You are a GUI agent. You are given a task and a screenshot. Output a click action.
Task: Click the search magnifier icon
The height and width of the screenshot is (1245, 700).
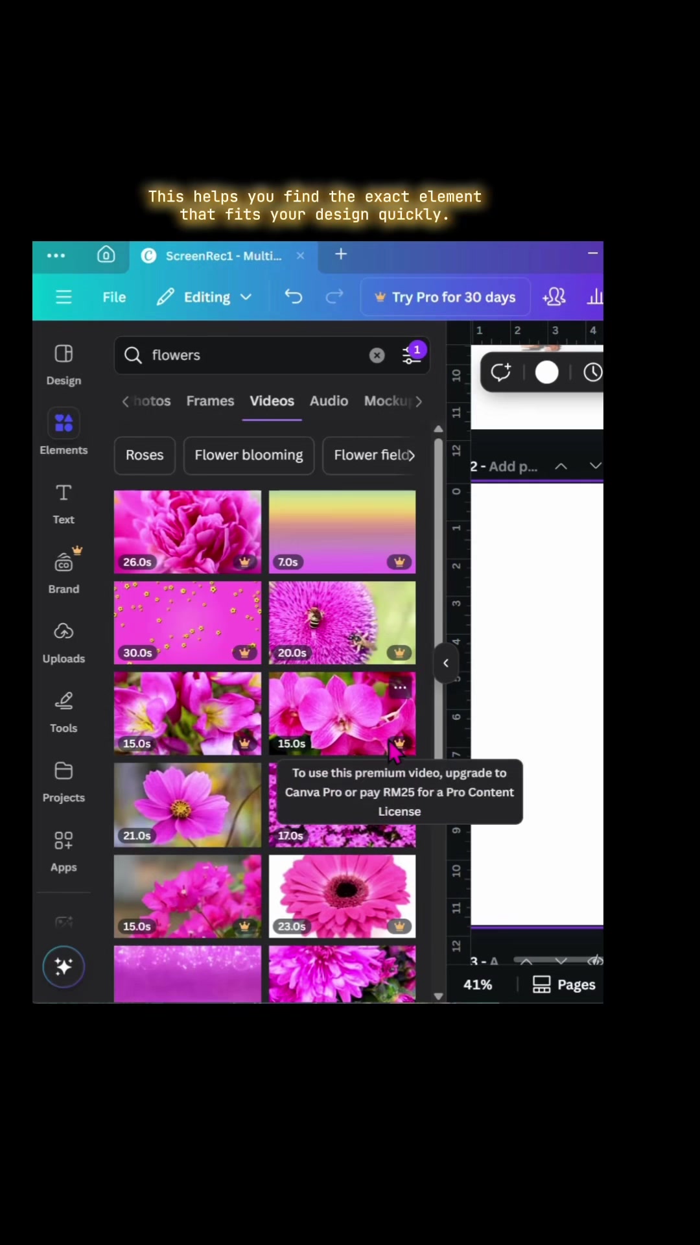click(x=133, y=355)
